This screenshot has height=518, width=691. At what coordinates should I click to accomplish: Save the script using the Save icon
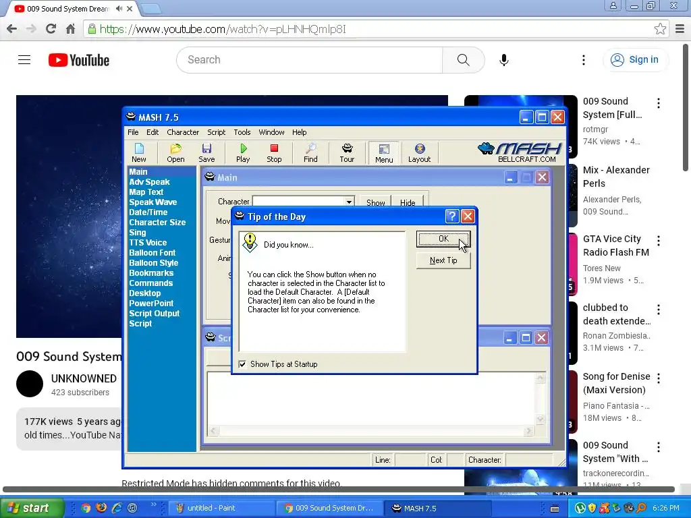pos(206,153)
